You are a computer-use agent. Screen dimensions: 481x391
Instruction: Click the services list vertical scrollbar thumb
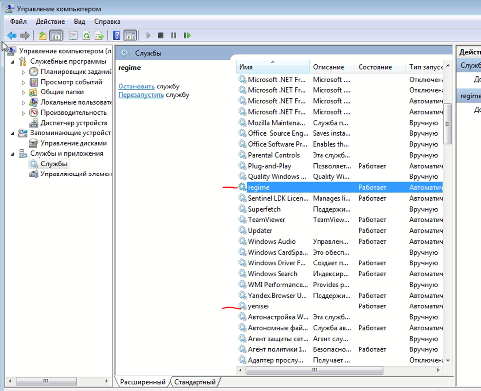pos(448,124)
